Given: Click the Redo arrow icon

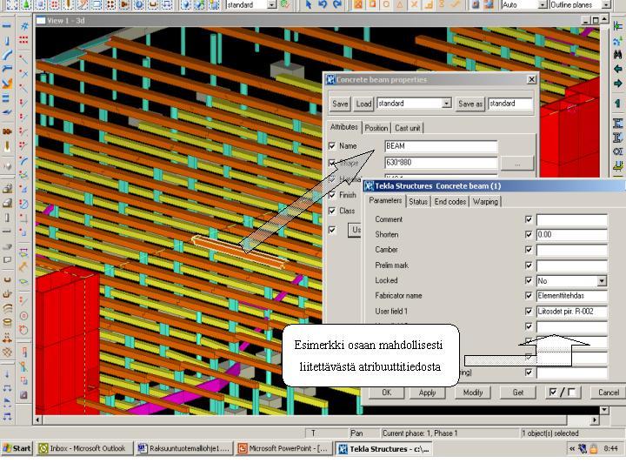Looking at the screenshot, I should (x=337, y=4).
